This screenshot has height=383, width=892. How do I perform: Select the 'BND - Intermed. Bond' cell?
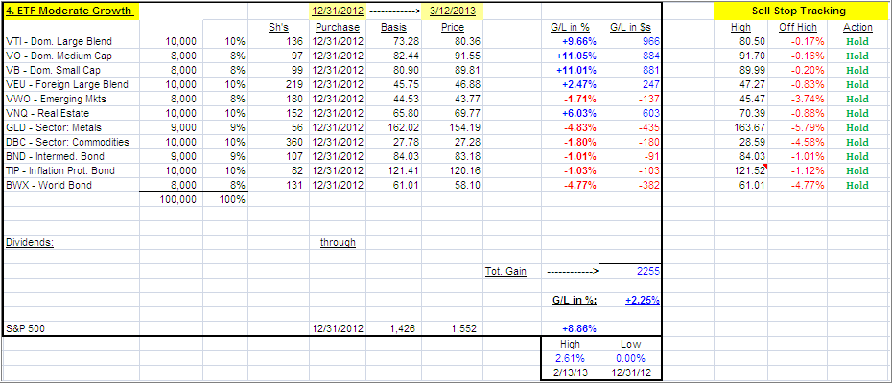(x=71, y=156)
